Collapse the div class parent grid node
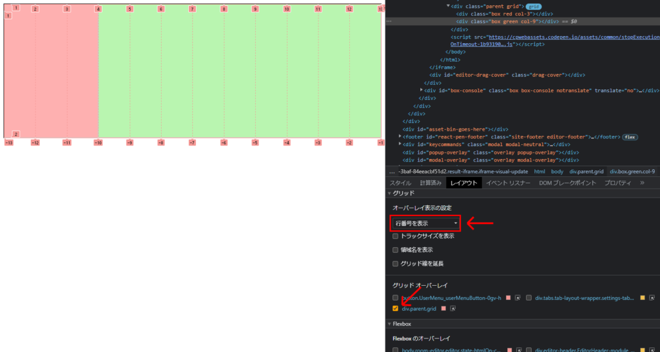 coord(449,6)
